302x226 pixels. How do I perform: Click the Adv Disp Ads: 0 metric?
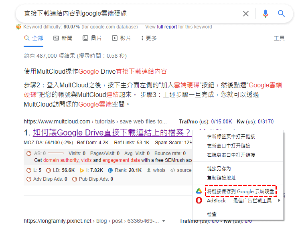click(50, 179)
